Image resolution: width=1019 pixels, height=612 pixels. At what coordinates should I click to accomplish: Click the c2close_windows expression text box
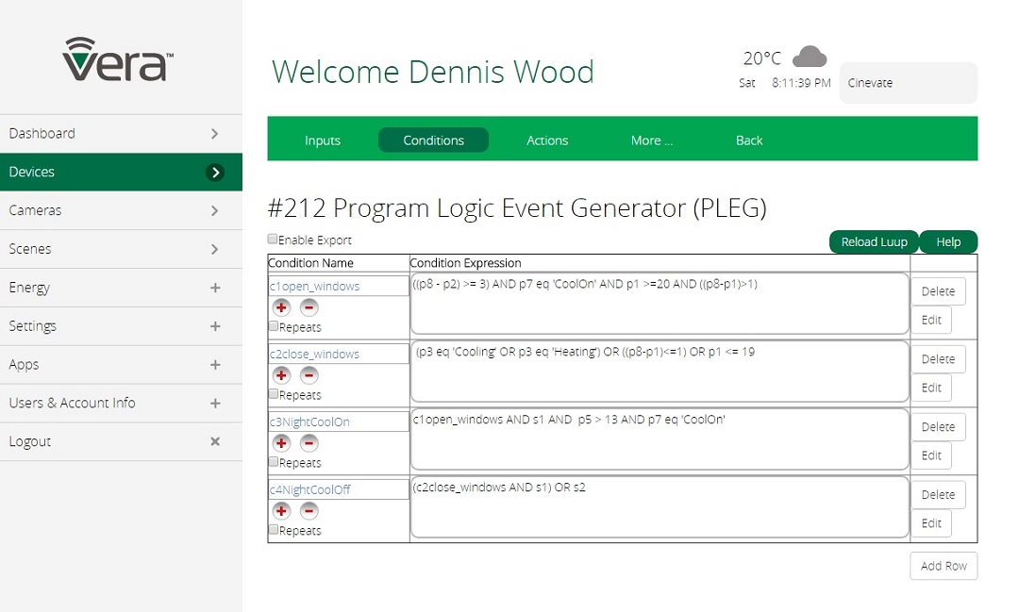(x=660, y=371)
